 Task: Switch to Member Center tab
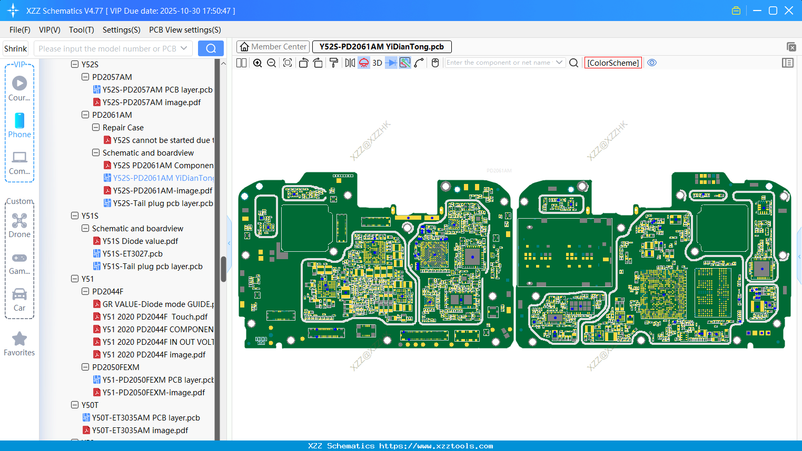[273, 47]
